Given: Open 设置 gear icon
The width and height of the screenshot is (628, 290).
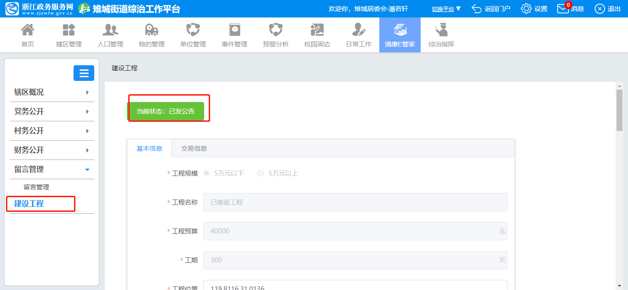Looking at the screenshot, I should pos(526,9).
